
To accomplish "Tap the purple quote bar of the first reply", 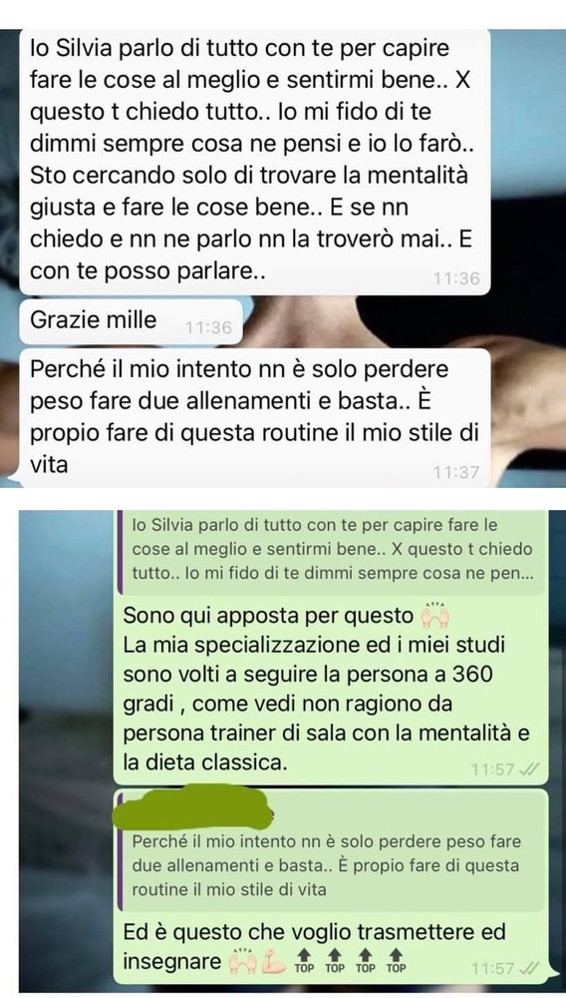I will 120,549.
